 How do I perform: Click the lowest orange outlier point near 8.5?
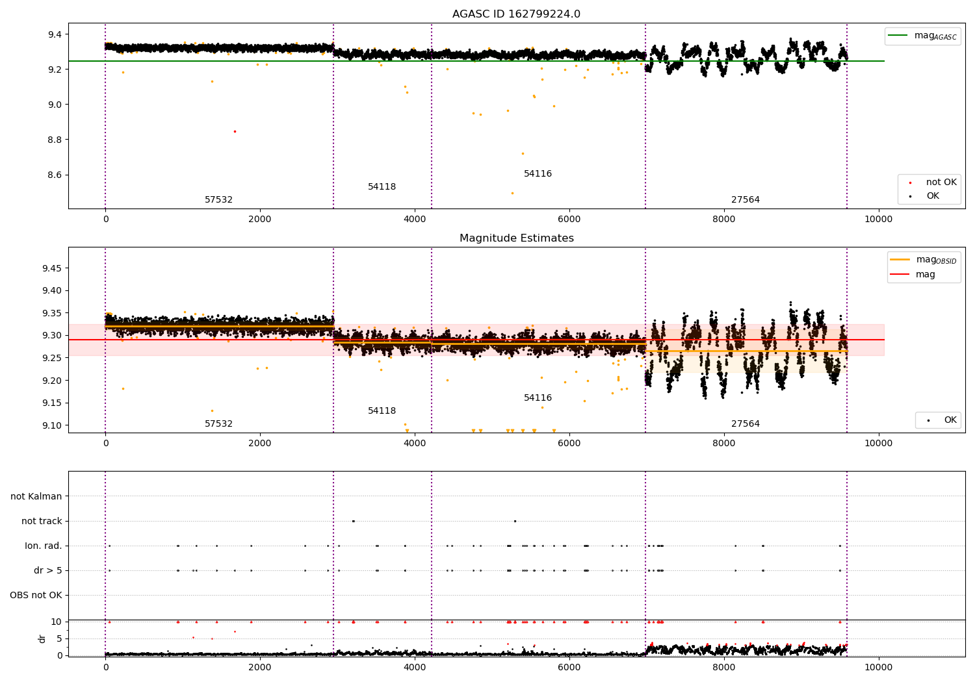pyautogui.click(x=512, y=193)
